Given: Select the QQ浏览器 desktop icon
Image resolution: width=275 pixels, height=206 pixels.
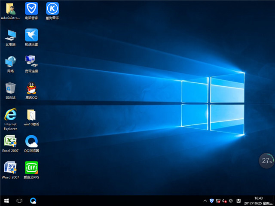Looking at the screenshot, I should click(31, 141).
